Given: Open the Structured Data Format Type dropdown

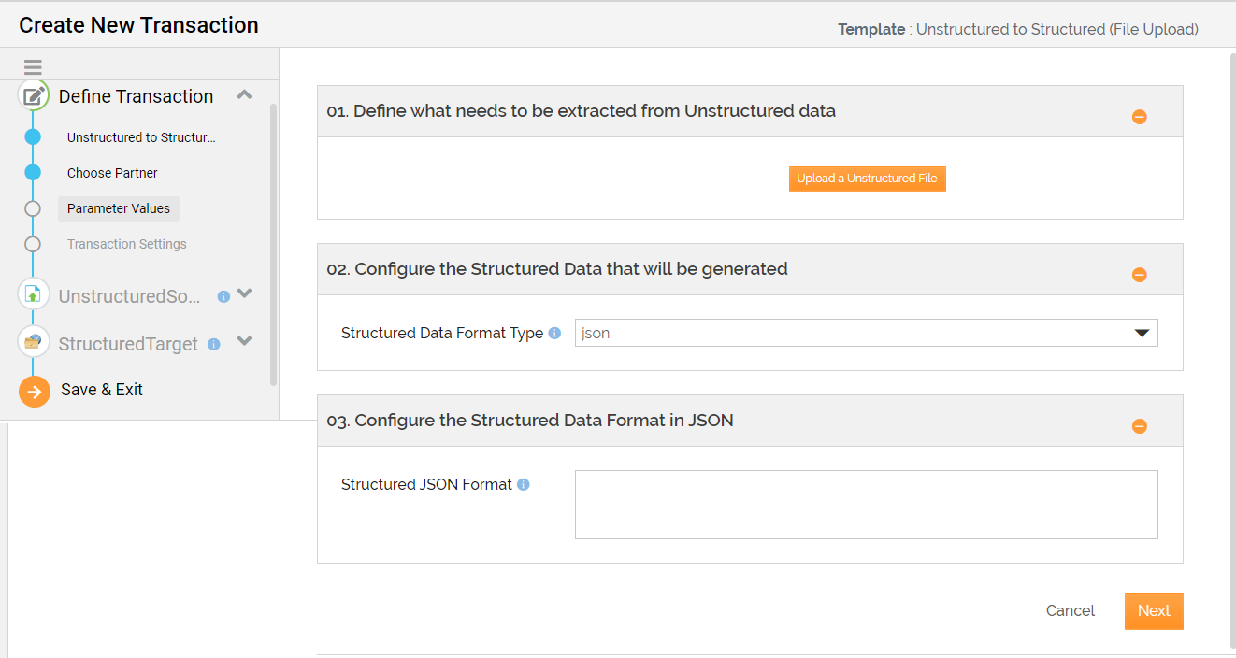Looking at the screenshot, I should point(866,333).
